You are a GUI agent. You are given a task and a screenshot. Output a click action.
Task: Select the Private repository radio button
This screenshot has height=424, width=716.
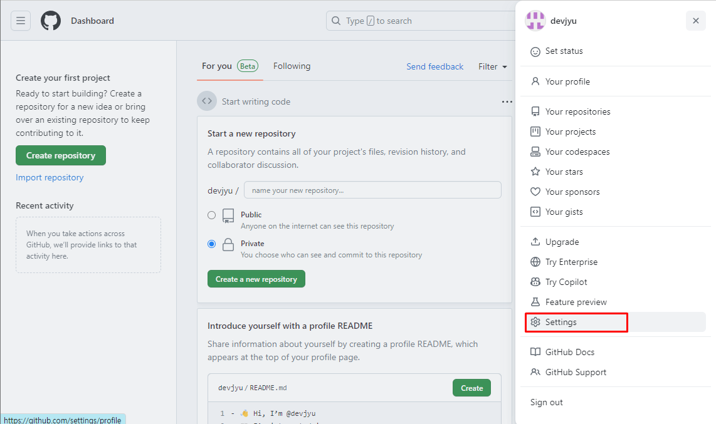click(x=211, y=244)
